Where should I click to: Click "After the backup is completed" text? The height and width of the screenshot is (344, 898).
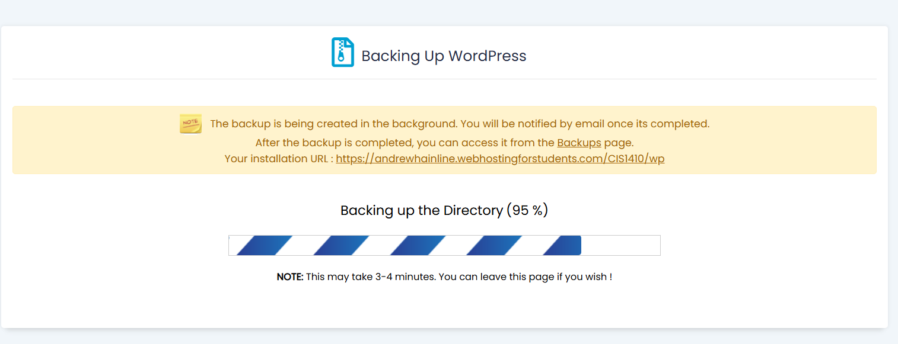coord(335,143)
